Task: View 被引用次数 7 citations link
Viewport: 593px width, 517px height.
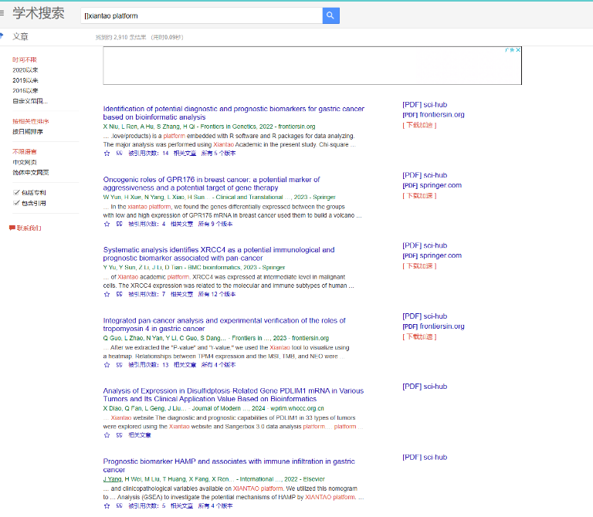Action: (147, 295)
